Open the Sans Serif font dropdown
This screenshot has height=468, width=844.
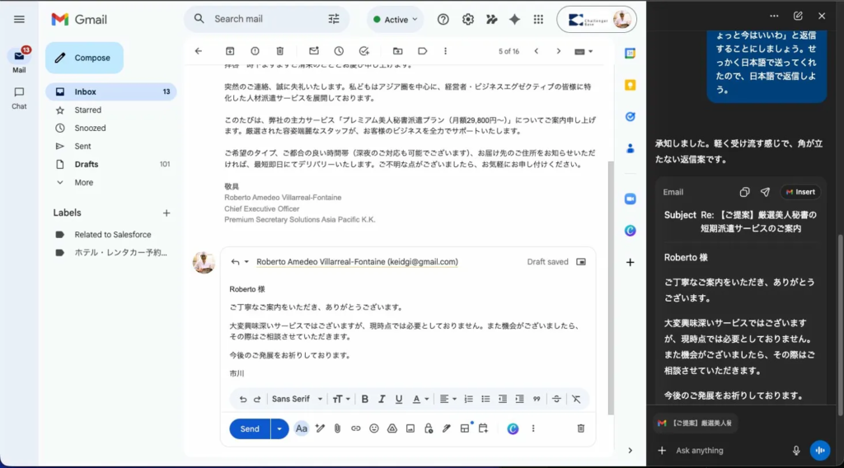[x=295, y=399]
